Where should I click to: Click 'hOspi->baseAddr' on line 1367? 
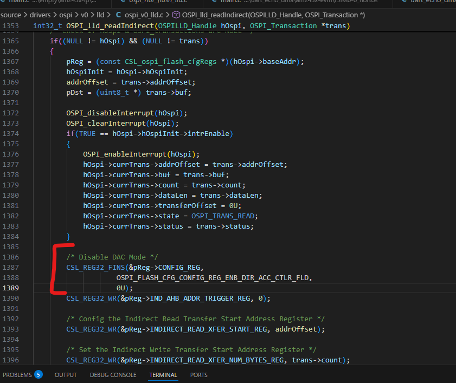pos(265,62)
